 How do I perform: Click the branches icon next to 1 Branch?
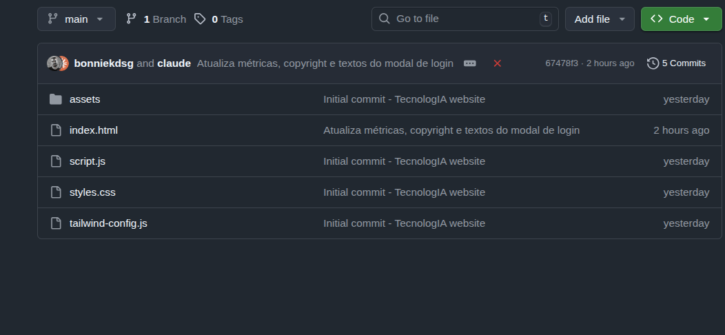pyautogui.click(x=132, y=19)
